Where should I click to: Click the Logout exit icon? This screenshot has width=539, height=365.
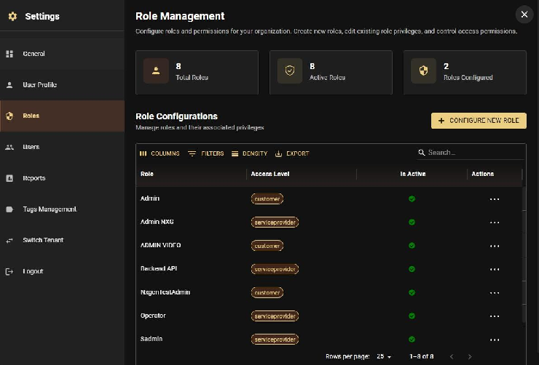tap(9, 272)
